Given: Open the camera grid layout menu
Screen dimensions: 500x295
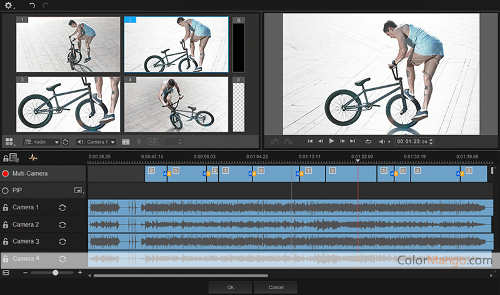Looking at the screenshot, I should coord(9,142).
